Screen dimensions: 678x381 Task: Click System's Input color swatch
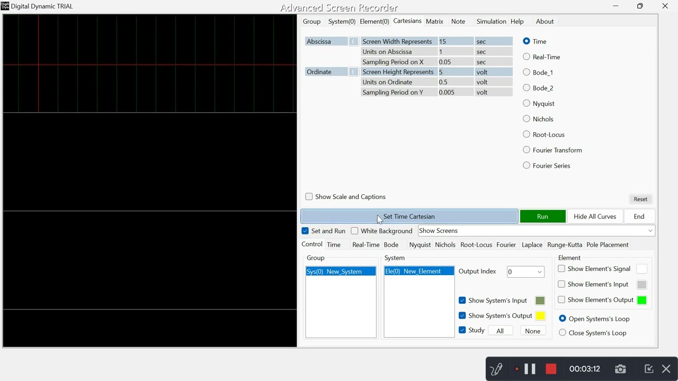540,301
